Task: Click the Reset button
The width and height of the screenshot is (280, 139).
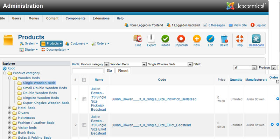Action: click(x=123, y=71)
